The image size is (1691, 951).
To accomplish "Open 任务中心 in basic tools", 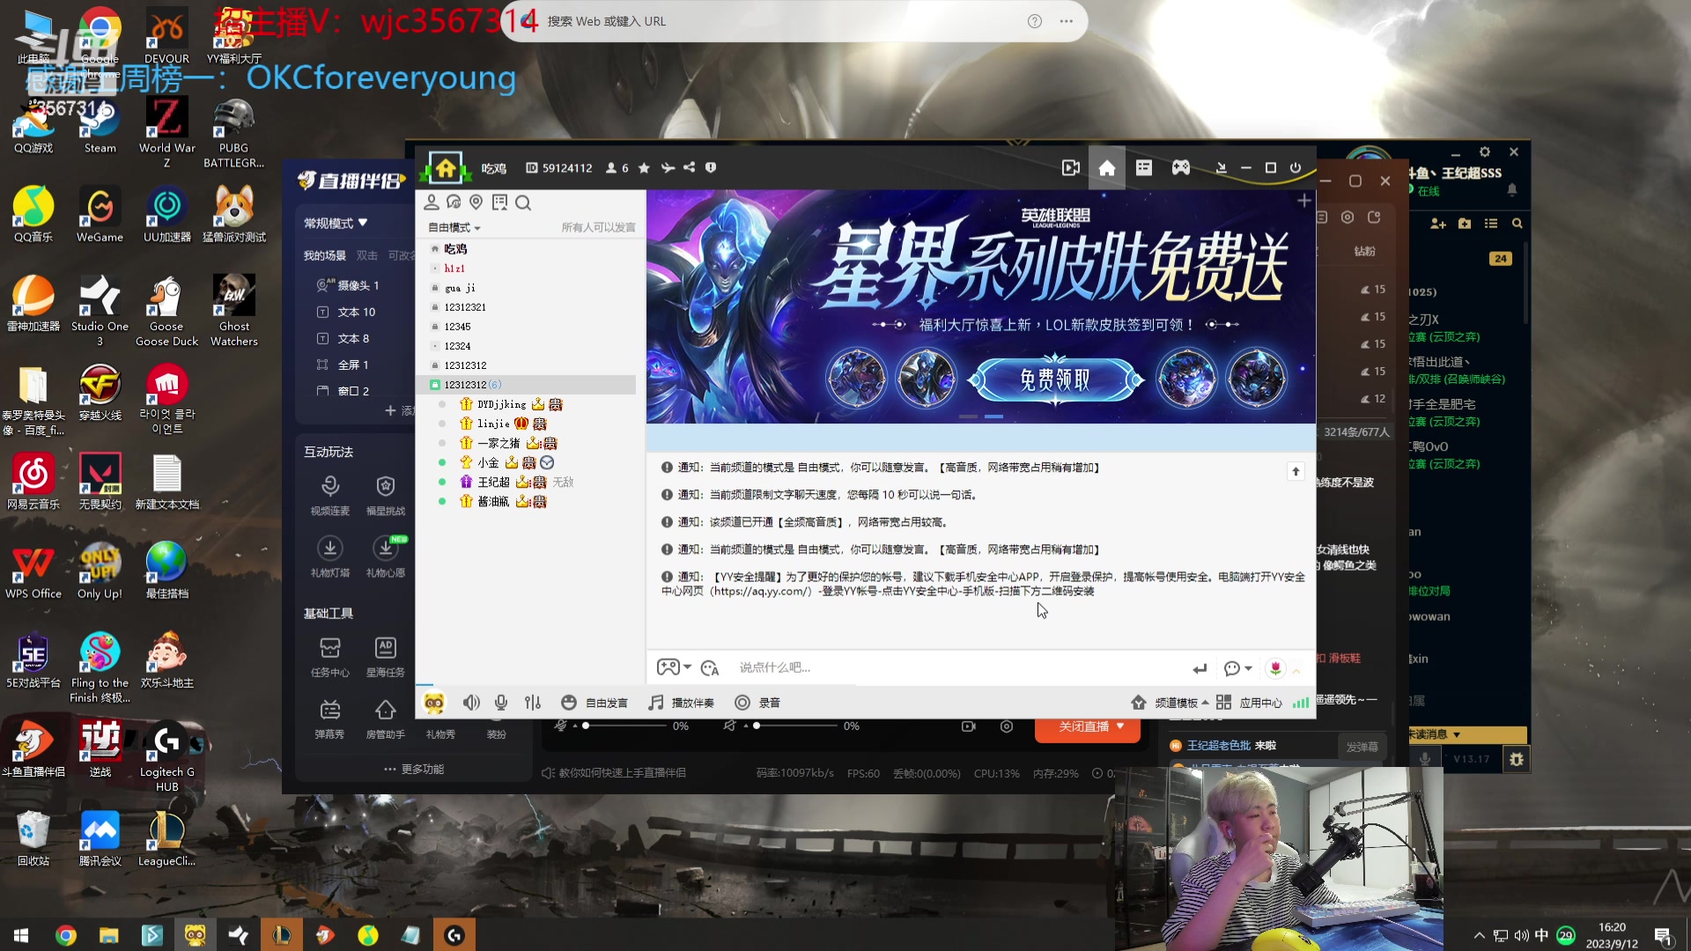I will [x=330, y=657].
